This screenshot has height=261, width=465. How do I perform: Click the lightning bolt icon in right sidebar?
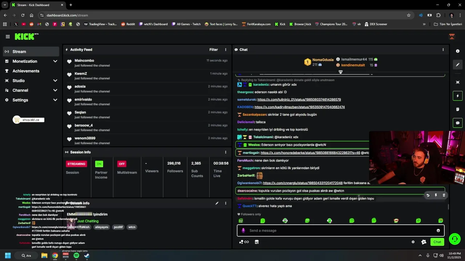(x=458, y=96)
